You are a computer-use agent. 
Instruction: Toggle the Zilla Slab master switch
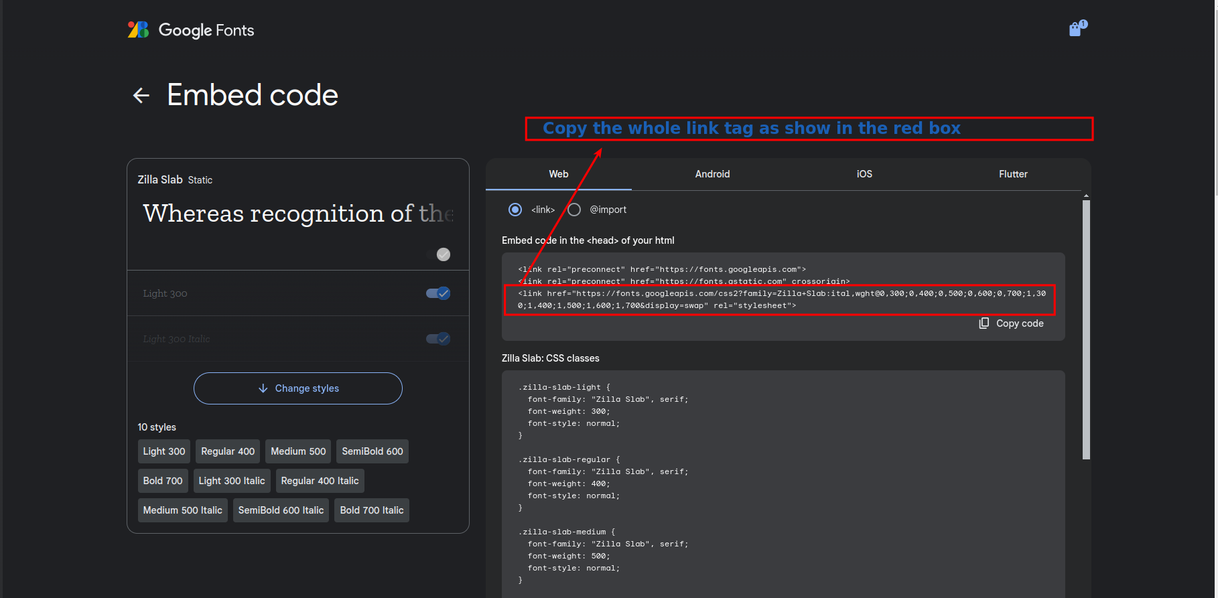(x=439, y=254)
